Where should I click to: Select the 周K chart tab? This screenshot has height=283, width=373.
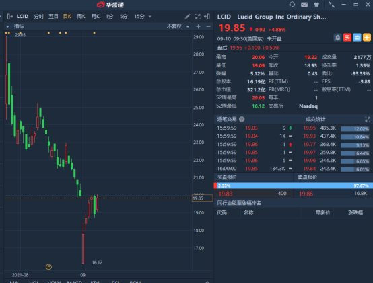point(81,17)
